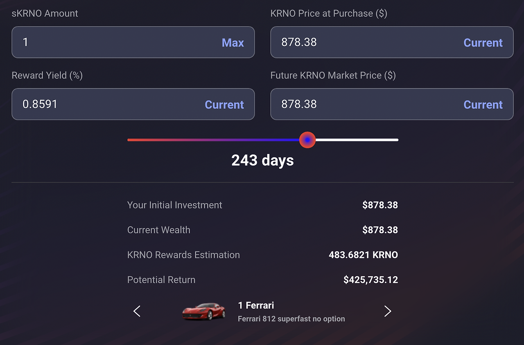Click the KRNO Rewards Estimation value
The height and width of the screenshot is (345, 524).
pos(363,255)
